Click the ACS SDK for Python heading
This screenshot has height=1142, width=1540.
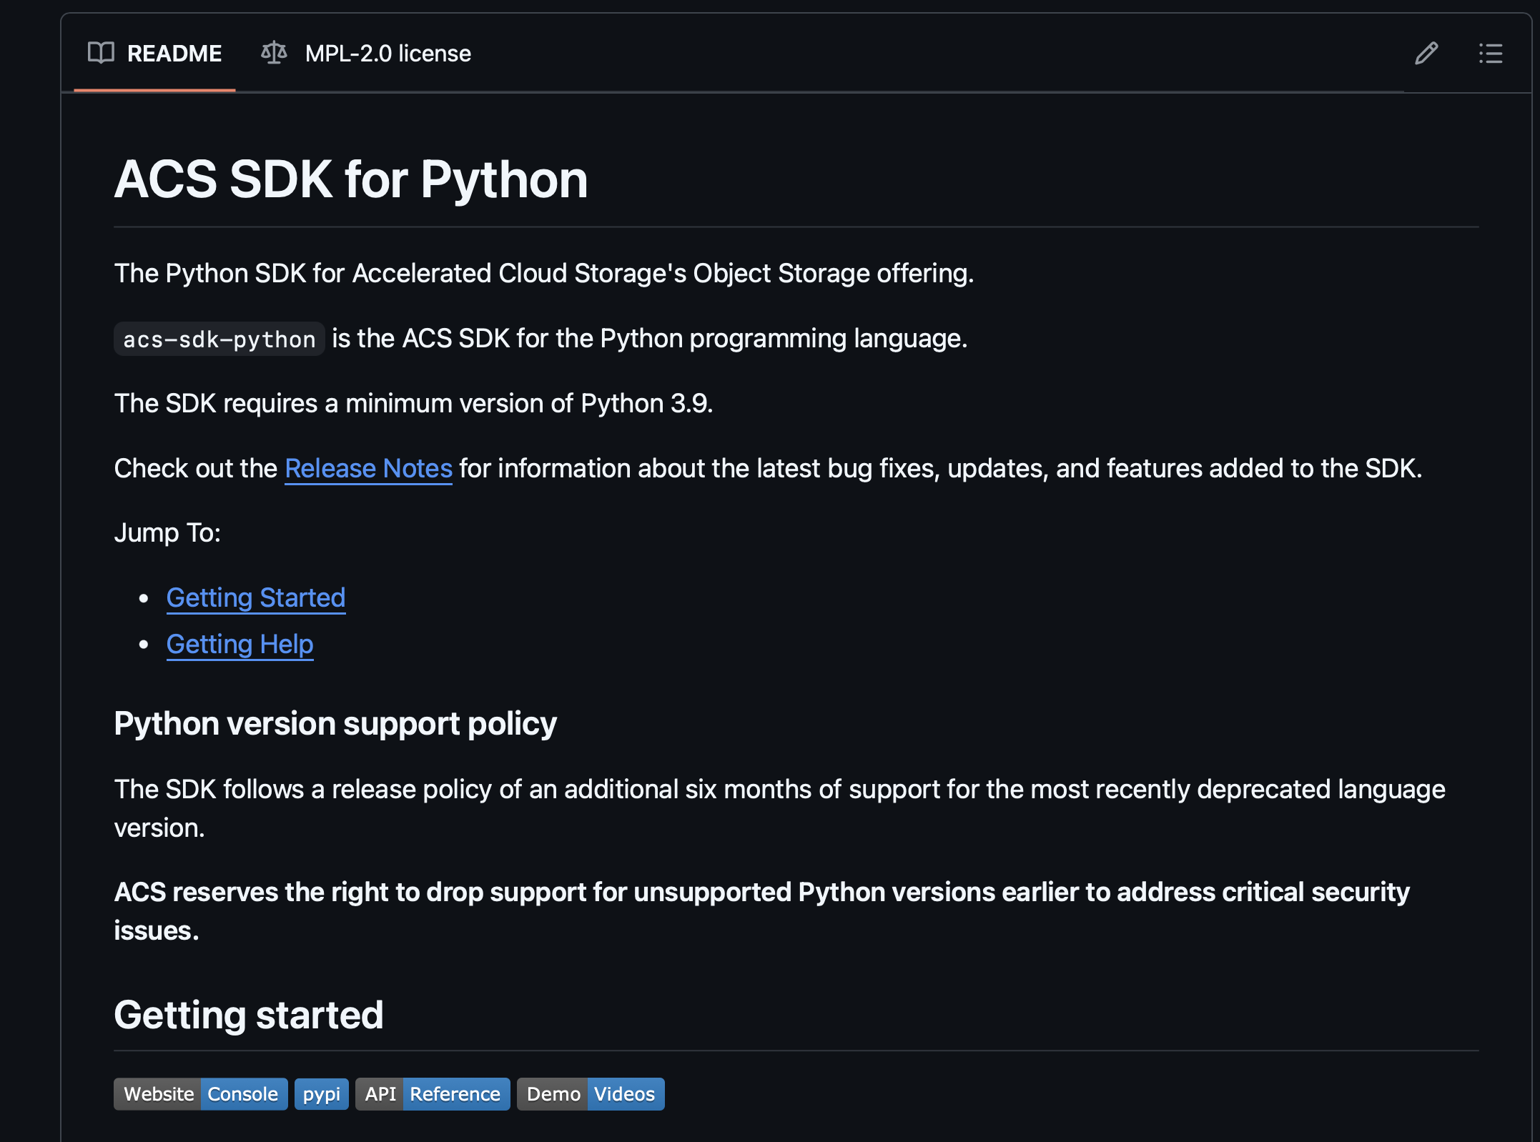coord(350,179)
